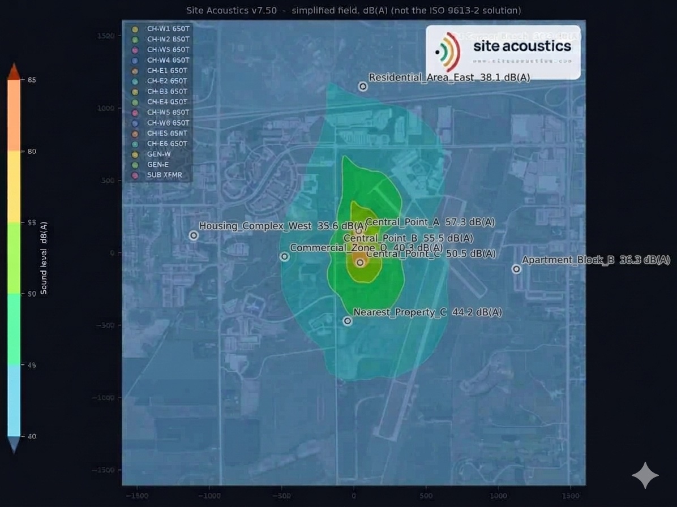Click the teal CH-E6 650T legend marker
The height and width of the screenshot is (507, 677).
[x=135, y=144]
